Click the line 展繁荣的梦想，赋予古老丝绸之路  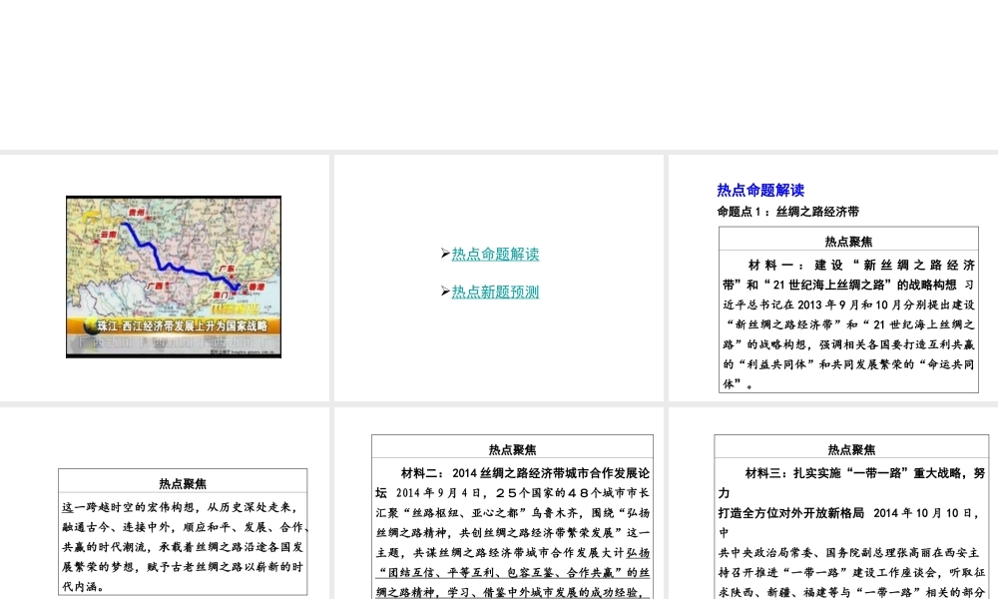pos(183,566)
